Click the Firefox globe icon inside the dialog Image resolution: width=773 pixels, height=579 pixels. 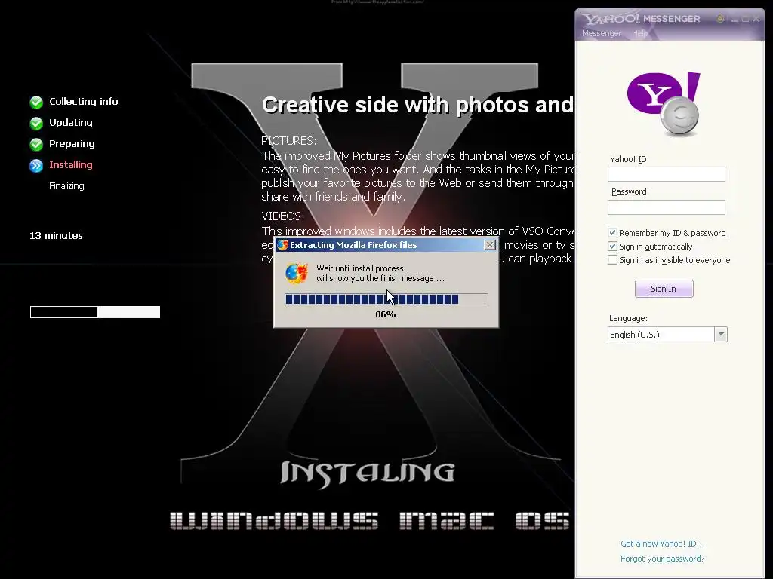click(297, 273)
